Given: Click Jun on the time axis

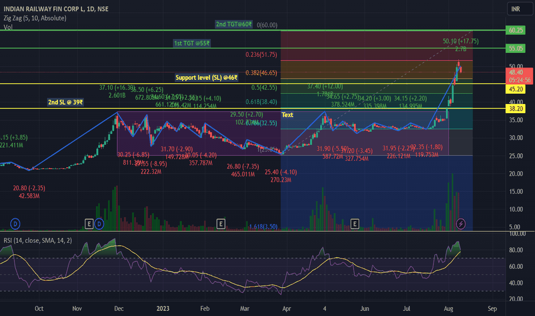Looking at the screenshot, I should [x=365, y=309].
